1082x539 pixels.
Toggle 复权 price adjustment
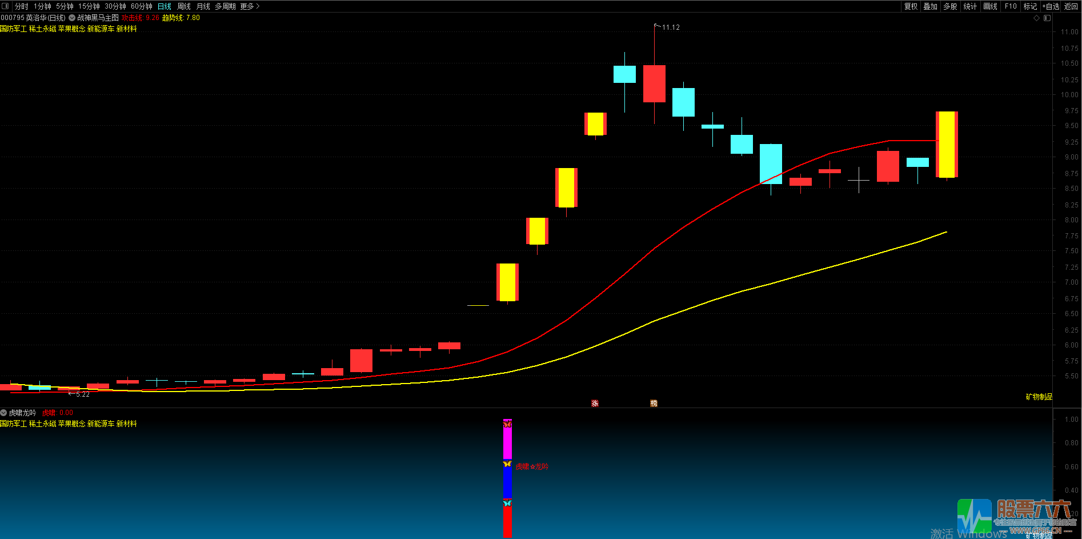(x=911, y=6)
